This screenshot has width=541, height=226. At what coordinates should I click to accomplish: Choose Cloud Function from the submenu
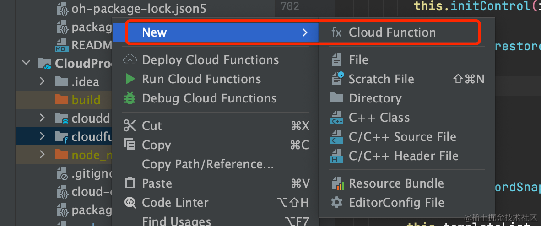pyautogui.click(x=392, y=32)
